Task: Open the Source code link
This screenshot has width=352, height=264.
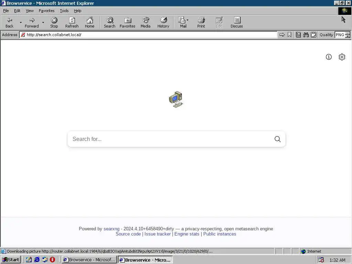Action: 128,234
